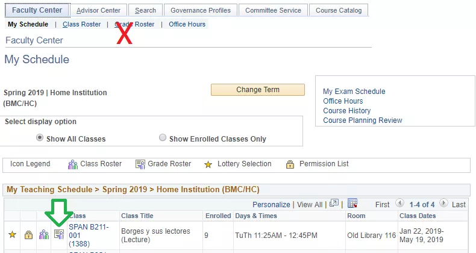This screenshot has width=476, height=253.
Task: Open grade roster icon for SPAN B211
Action: coord(59,234)
